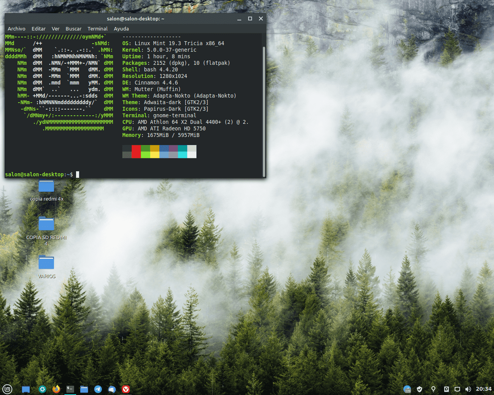Click the 'Packages: 2152 (dpkg)' line
This screenshot has height=395, width=494.
[176, 63]
